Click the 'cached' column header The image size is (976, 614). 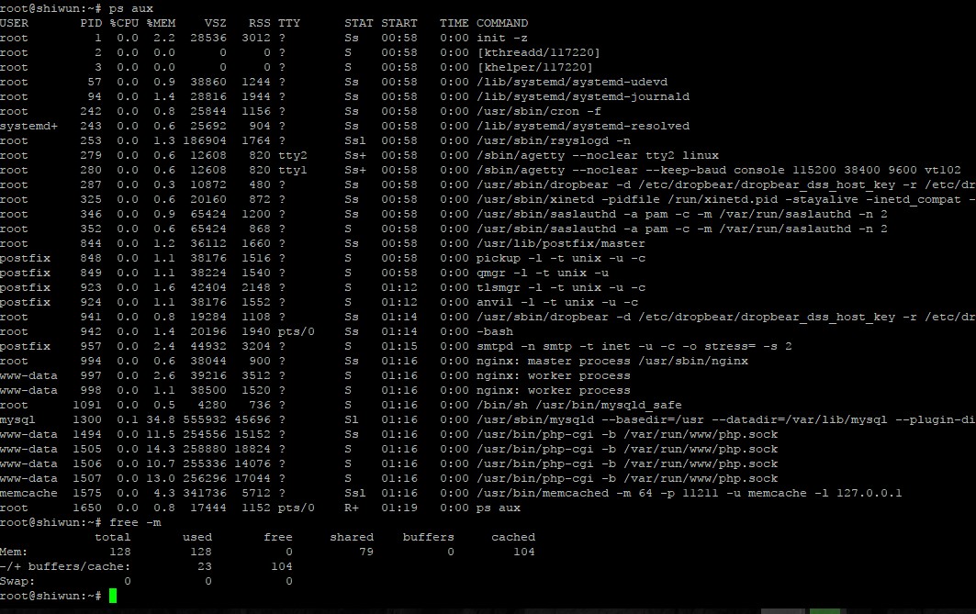tap(513, 537)
